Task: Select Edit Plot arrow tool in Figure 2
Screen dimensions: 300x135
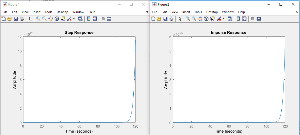Action: pos(180,19)
